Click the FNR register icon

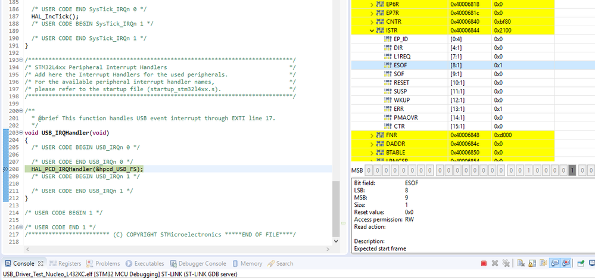tap(380, 135)
